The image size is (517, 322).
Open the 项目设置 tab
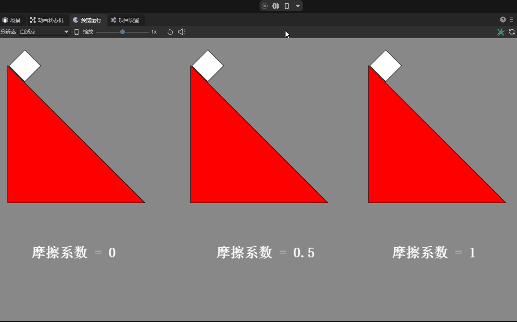(125, 20)
